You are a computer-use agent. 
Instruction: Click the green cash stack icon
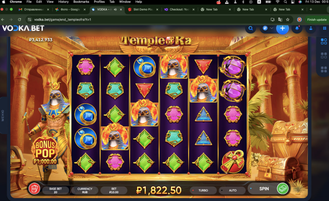282,189
